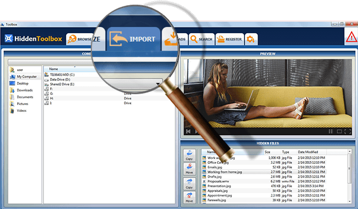This screenshot has width=358, height=209.
Task: Switch to the Search tab
Action: point(202,39)
